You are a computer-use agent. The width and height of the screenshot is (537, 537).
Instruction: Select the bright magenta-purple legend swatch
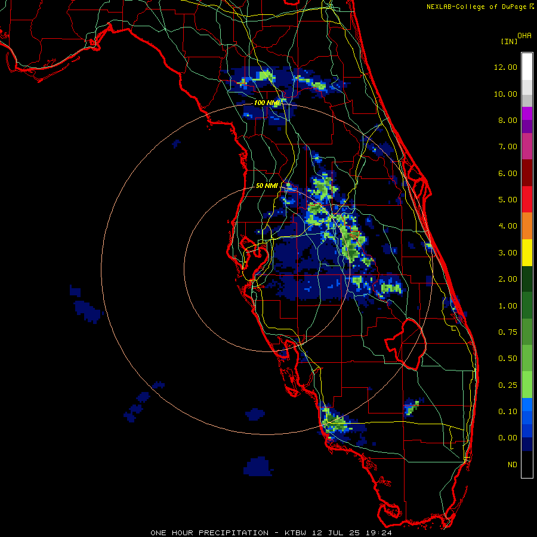(527, 113)
